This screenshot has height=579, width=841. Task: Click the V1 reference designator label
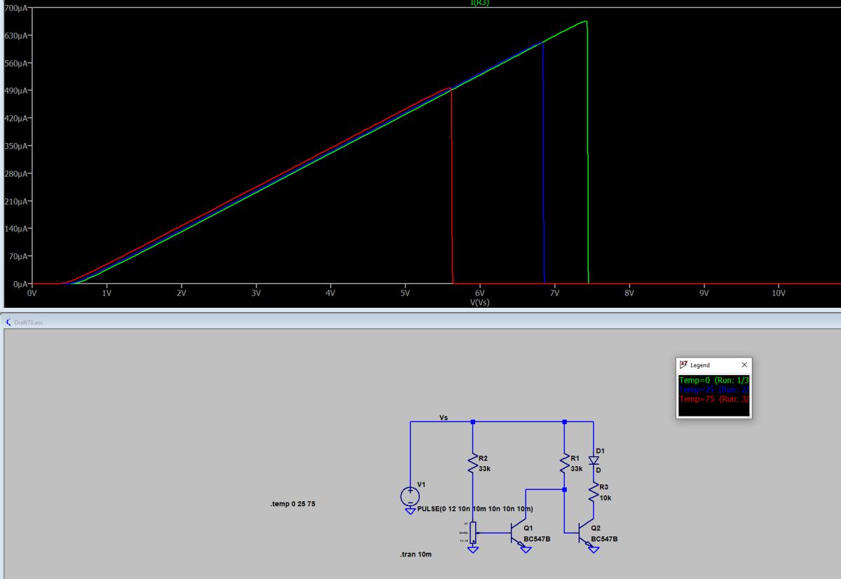pyautogui.click(x=421, y=484)
